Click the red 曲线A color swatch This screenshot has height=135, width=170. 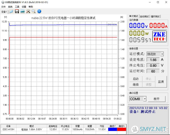click(x=122, y=129)
